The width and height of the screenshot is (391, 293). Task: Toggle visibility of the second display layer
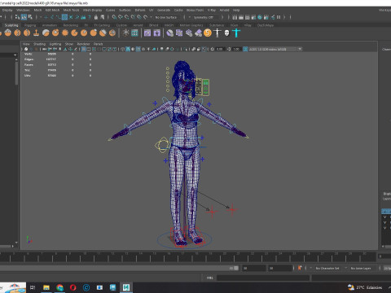[x=384, y=222]
